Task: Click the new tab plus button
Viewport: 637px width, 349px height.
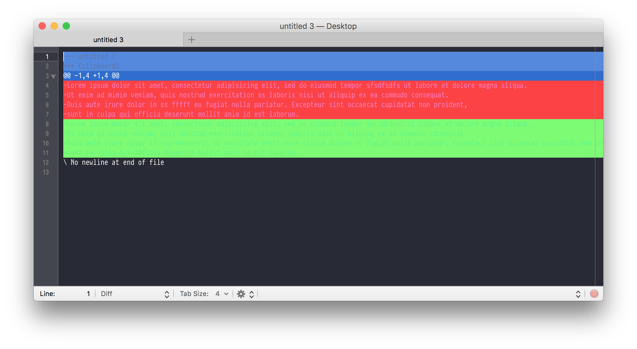Action: 192,40
